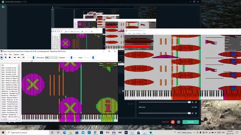Open Play menu in the right MIDIPlayer window
This screenshot has width=241, height=135.
point(130,33)
